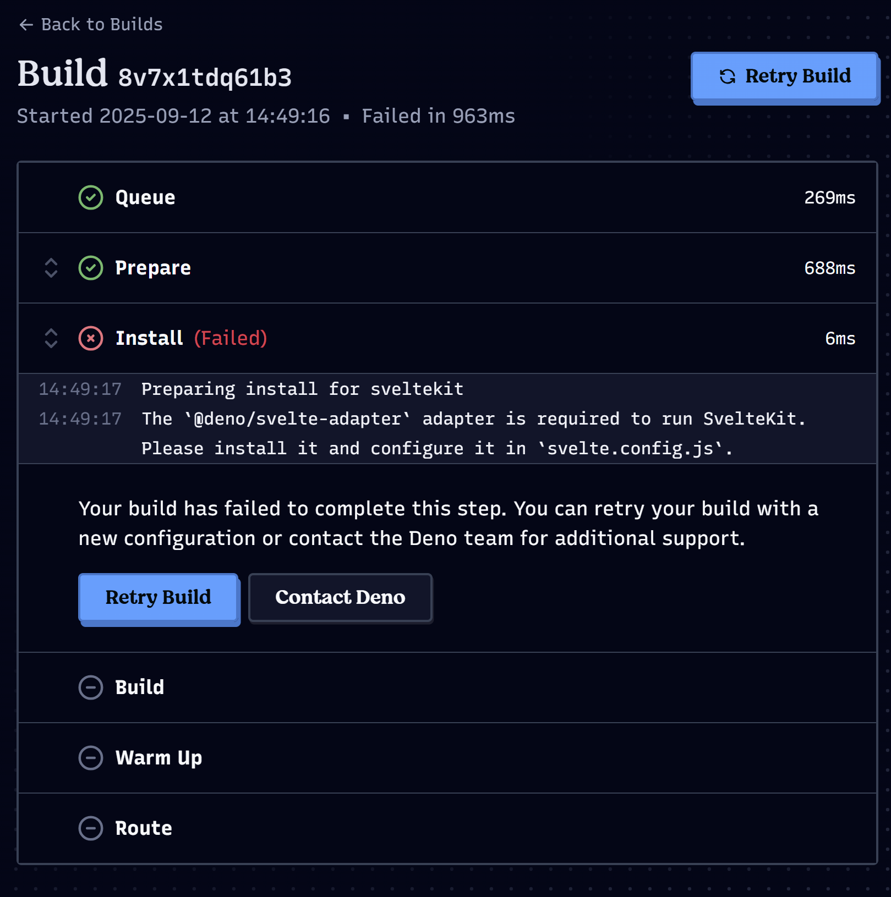Click the skipped status icon beside Warm Up
This screenshot has height=897, width=891.
coord(91,758)
